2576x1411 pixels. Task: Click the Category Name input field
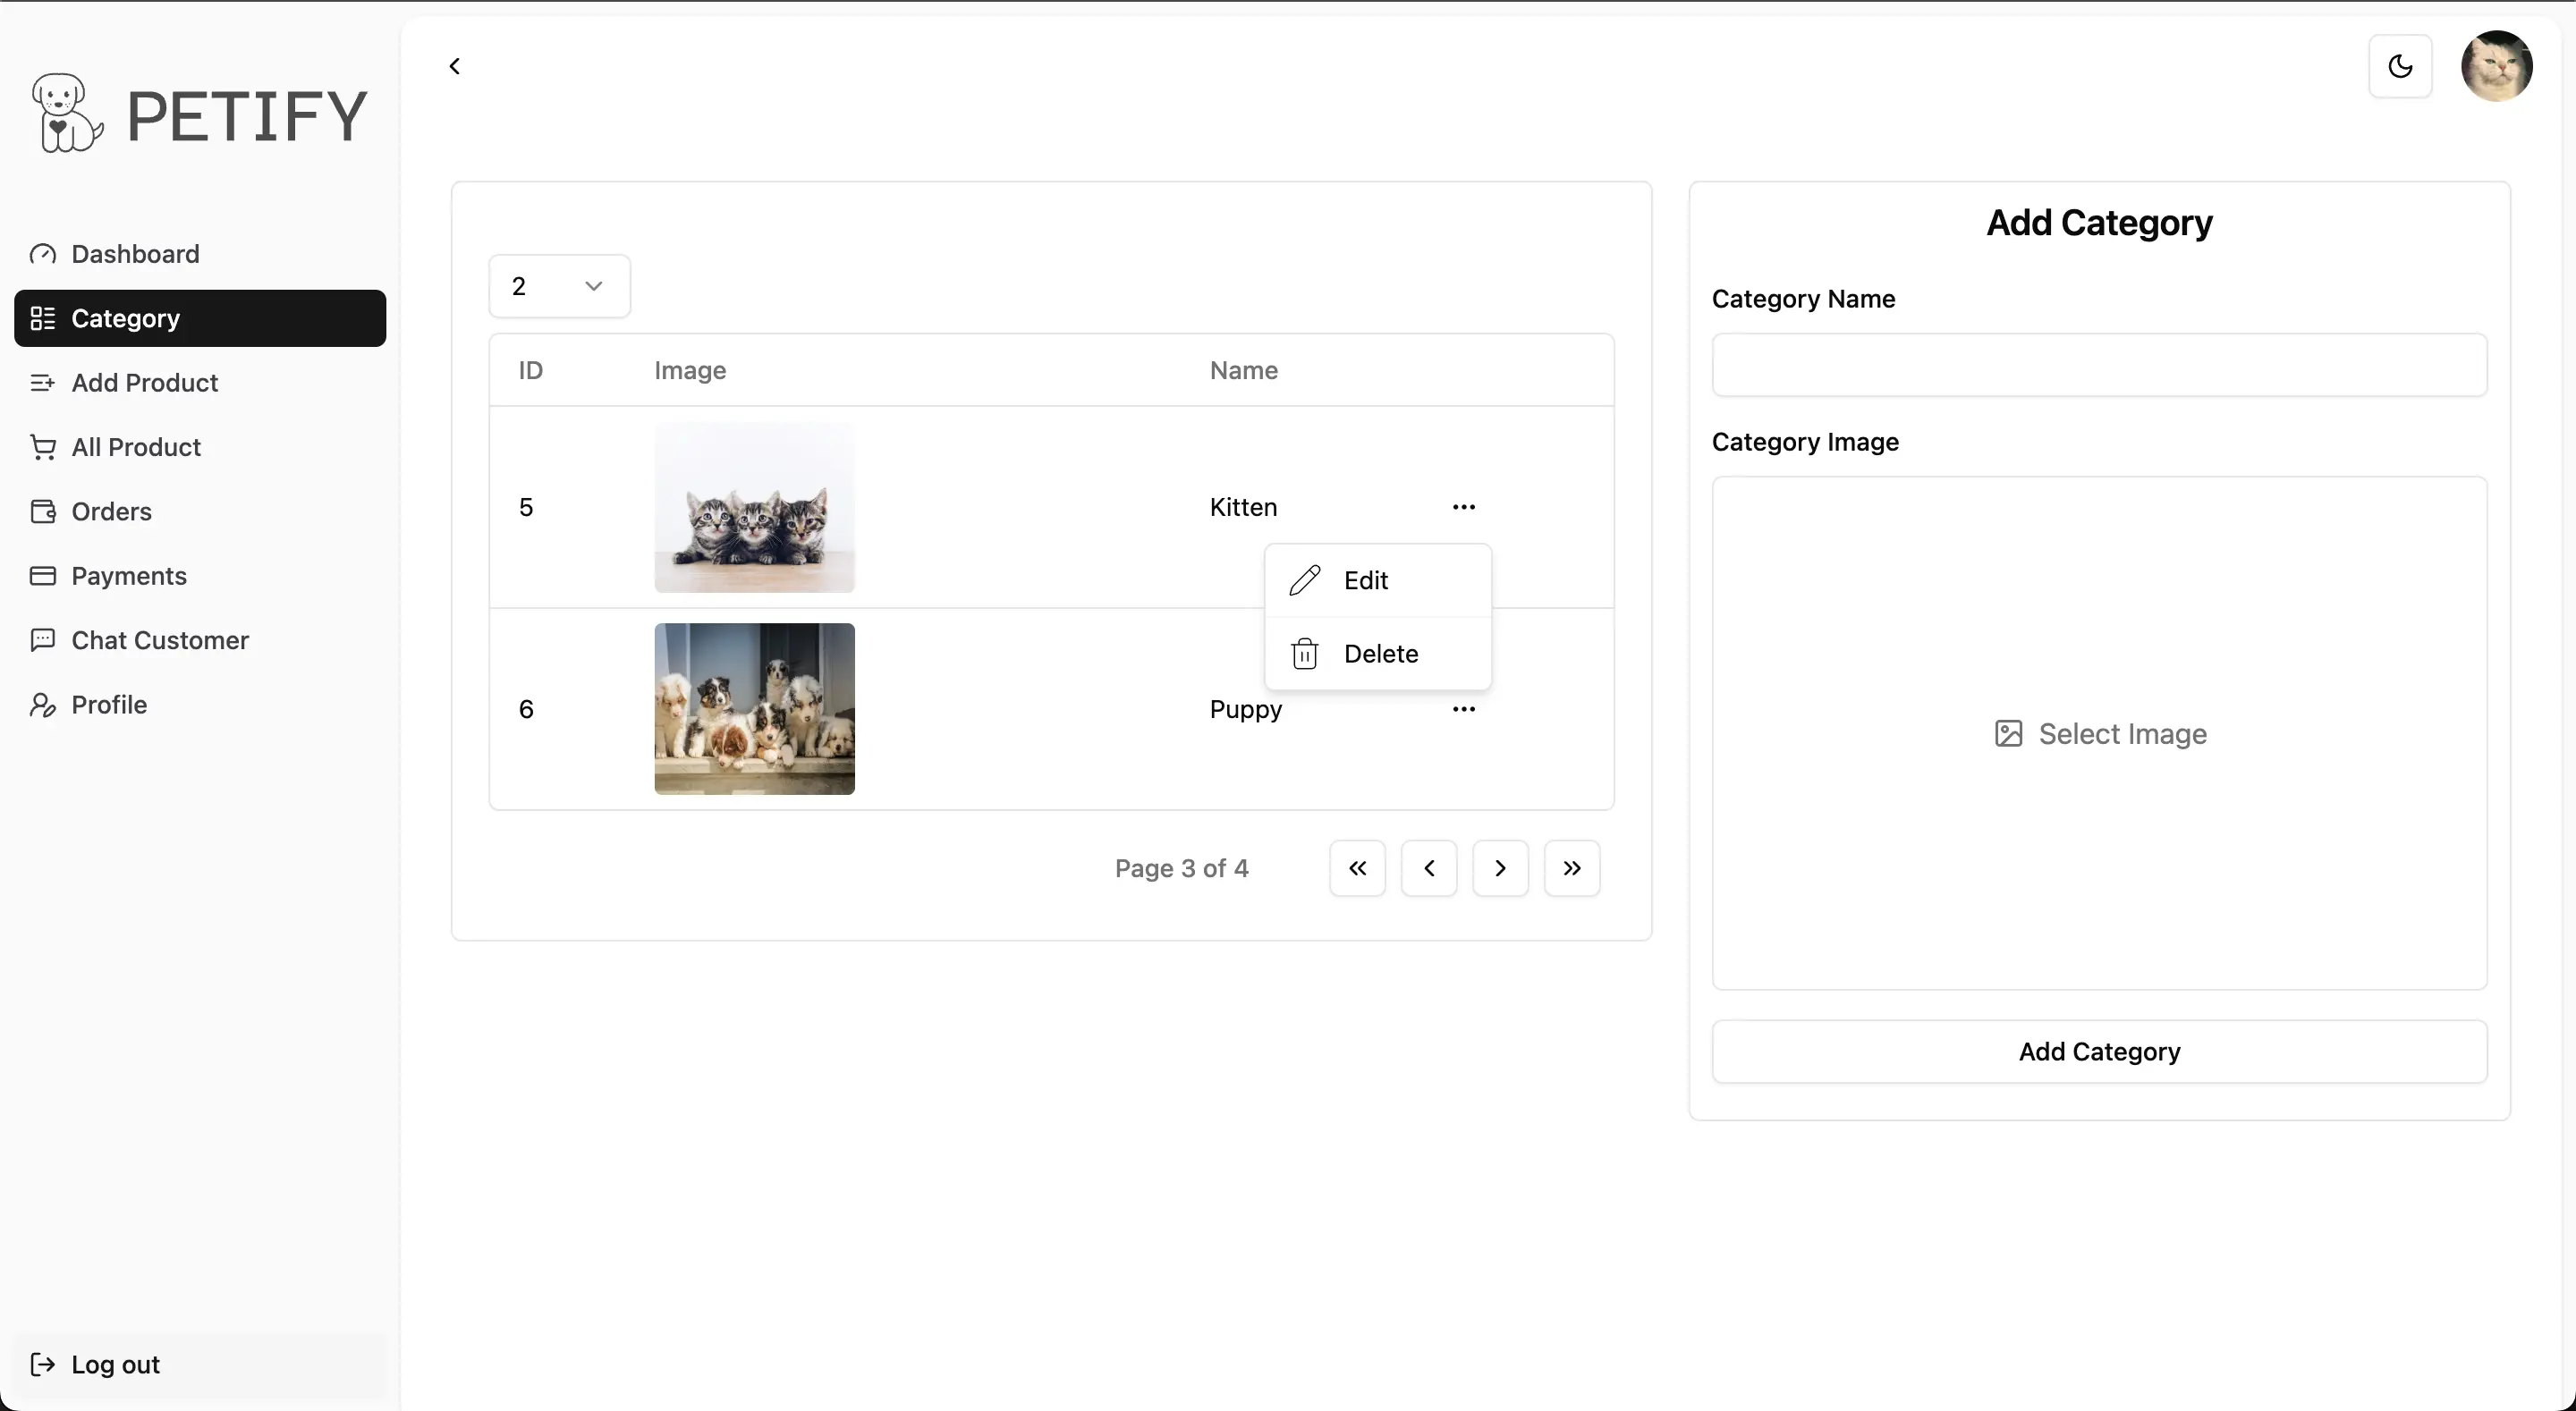click(x=2099, y=365)
